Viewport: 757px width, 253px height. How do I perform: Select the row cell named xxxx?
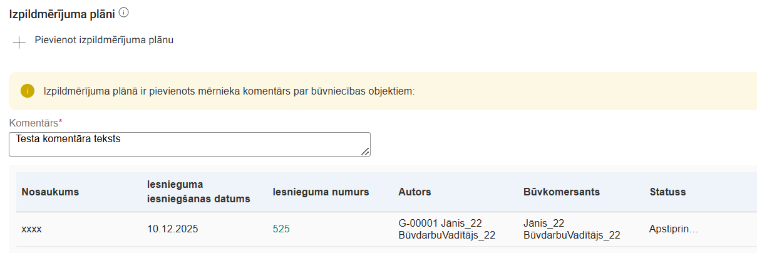(x=31, y=229)
